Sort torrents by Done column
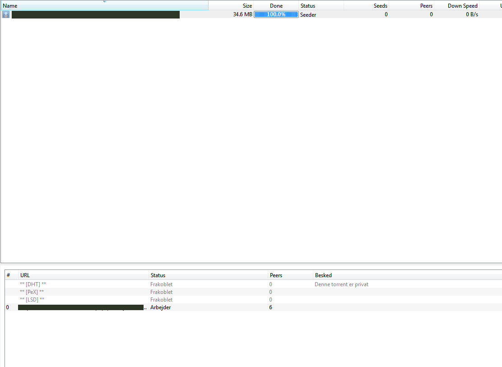The width and height of the screenshot is (502, 367). (276, 6)
